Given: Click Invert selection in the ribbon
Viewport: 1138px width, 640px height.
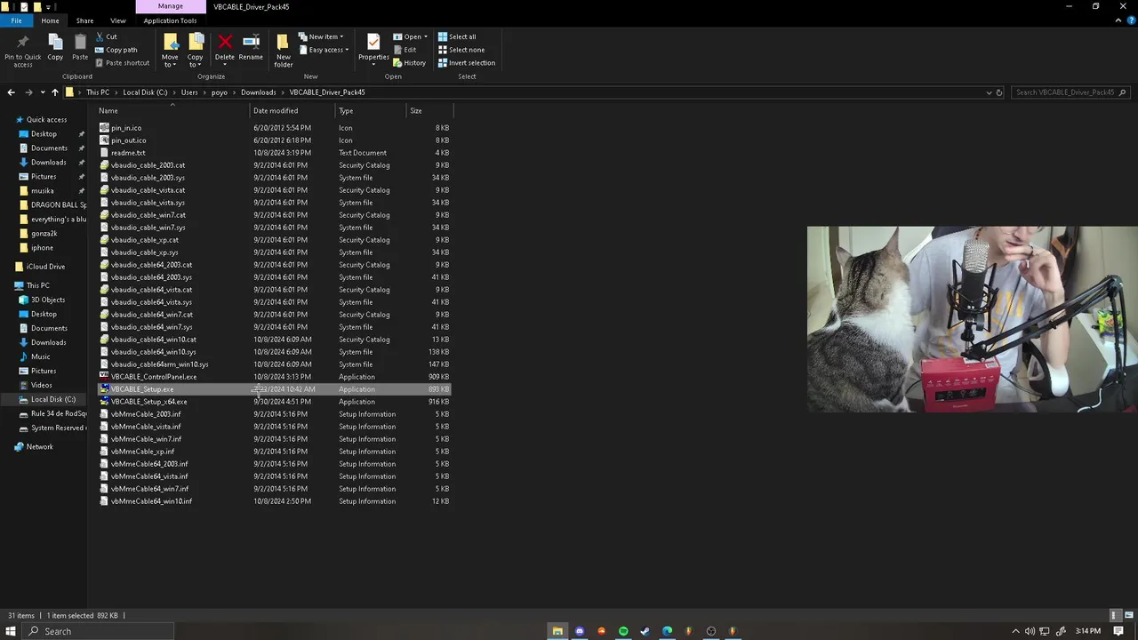Looking at the screenshot, I should click(x=466, y=63).
